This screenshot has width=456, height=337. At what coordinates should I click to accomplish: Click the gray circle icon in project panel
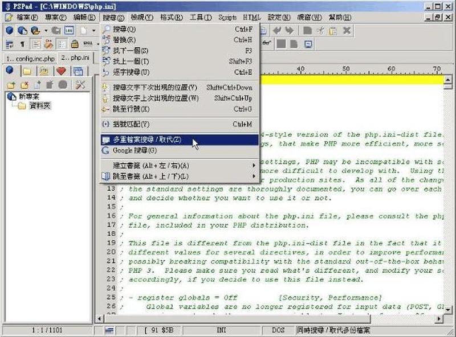coord(63,85)
